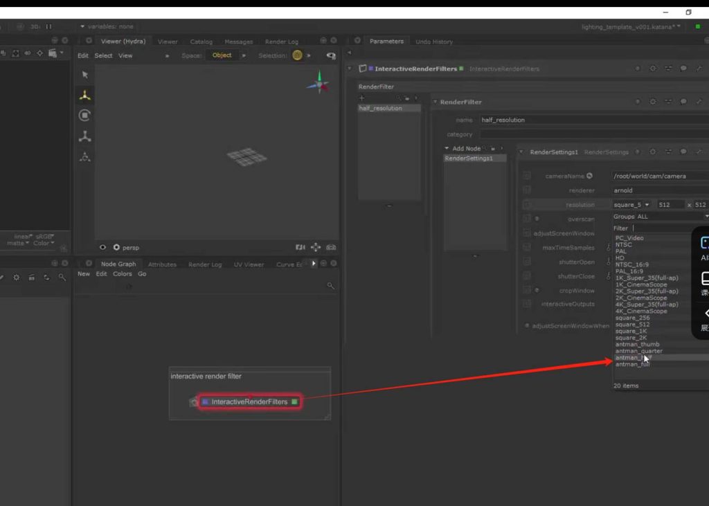Select the arrow selection tool in viewer
Screen dimensions: 709x506
pyautogui.click(x=85, y=75)
